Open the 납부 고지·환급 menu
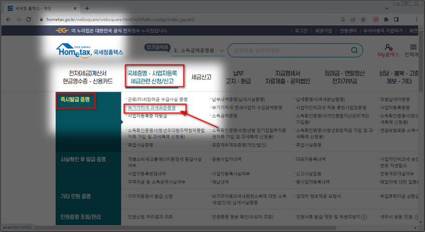This screenshot has width=425, height=232. pos(238,77)
